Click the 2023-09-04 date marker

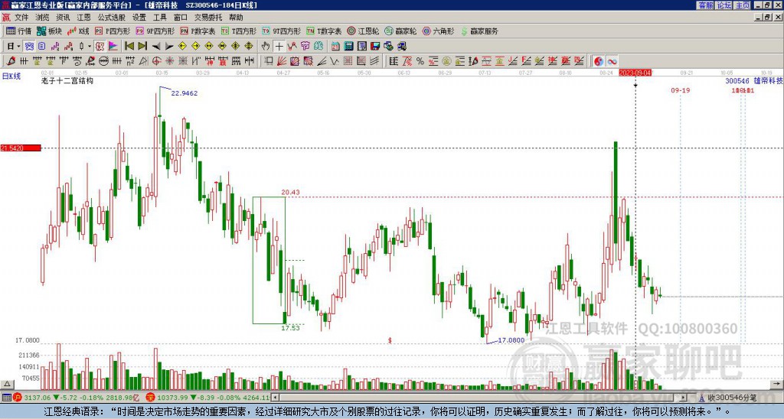[635, 73]
